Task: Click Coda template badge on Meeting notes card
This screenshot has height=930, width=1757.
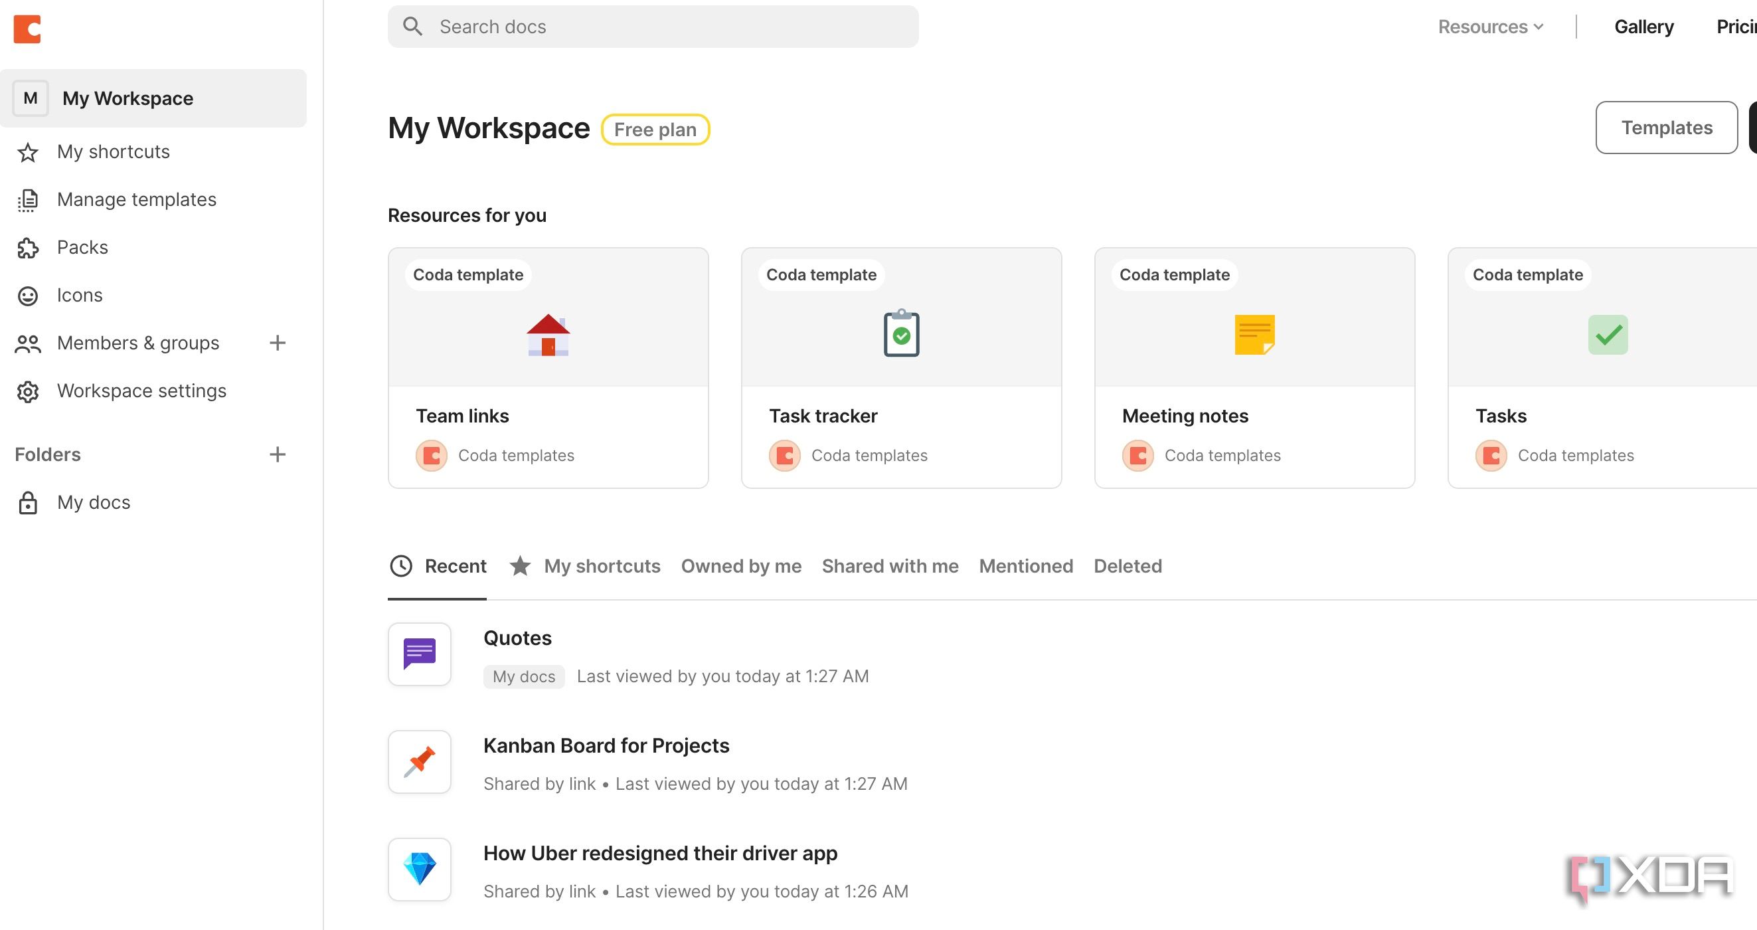Action: click(1175, 275)
